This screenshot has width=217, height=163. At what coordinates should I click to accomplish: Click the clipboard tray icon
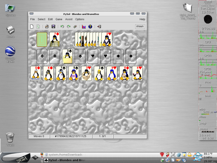click(173, 160)
